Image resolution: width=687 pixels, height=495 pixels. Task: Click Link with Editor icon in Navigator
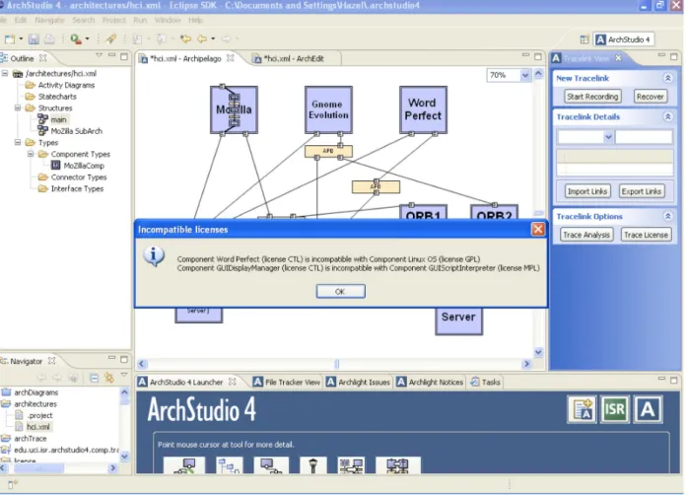(x=108, y=378)
